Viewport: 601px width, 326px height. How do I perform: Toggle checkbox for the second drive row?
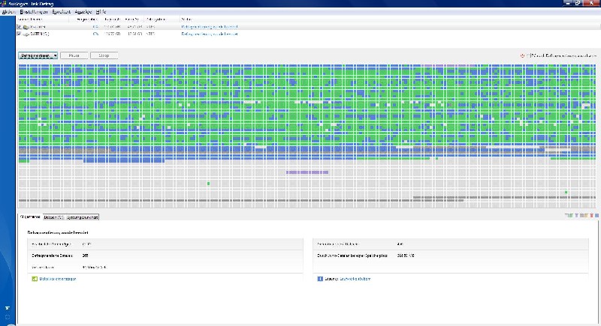[x=19, y=34]
